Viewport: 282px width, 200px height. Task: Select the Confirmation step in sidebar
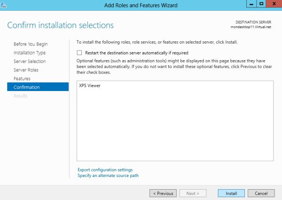[27, 87]
